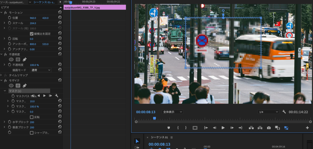Viewport: 313px width, 149px height.
Task: Collapse the マスク (1) section
Action: (x=5, y=91)
